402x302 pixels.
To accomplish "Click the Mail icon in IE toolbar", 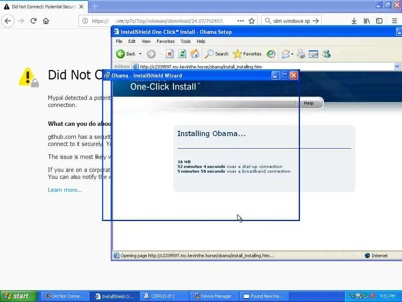I will (x=286, y=54).
